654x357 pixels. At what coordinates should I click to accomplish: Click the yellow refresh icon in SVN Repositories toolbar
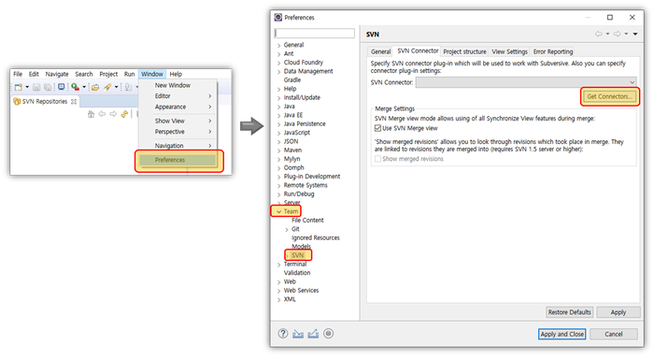click(x=124, y=114)
